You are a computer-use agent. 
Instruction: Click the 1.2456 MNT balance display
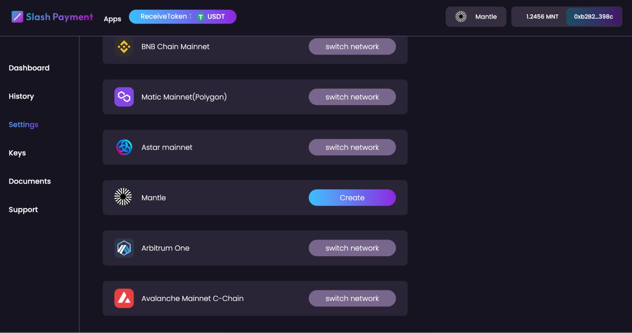[x=542, y=17]
